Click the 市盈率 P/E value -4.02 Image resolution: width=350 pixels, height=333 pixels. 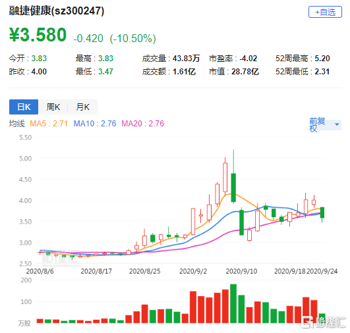tap(248, 59)
